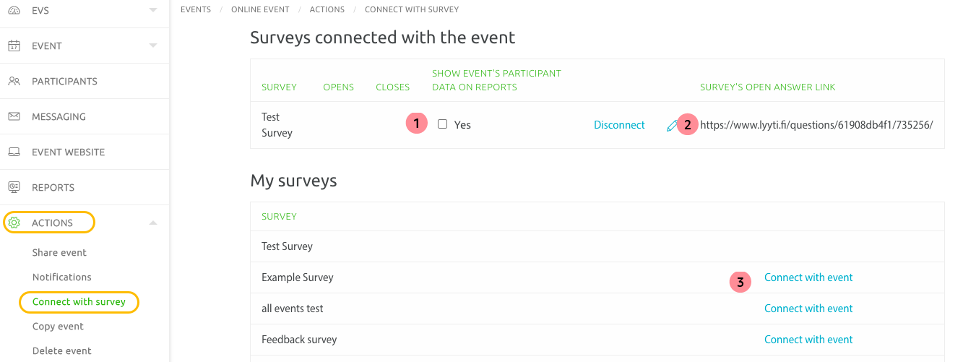The width and height of the screenshot is (963, 362).
Task: Tick the Yes checkbox for participant data
Action: (442, 124)
